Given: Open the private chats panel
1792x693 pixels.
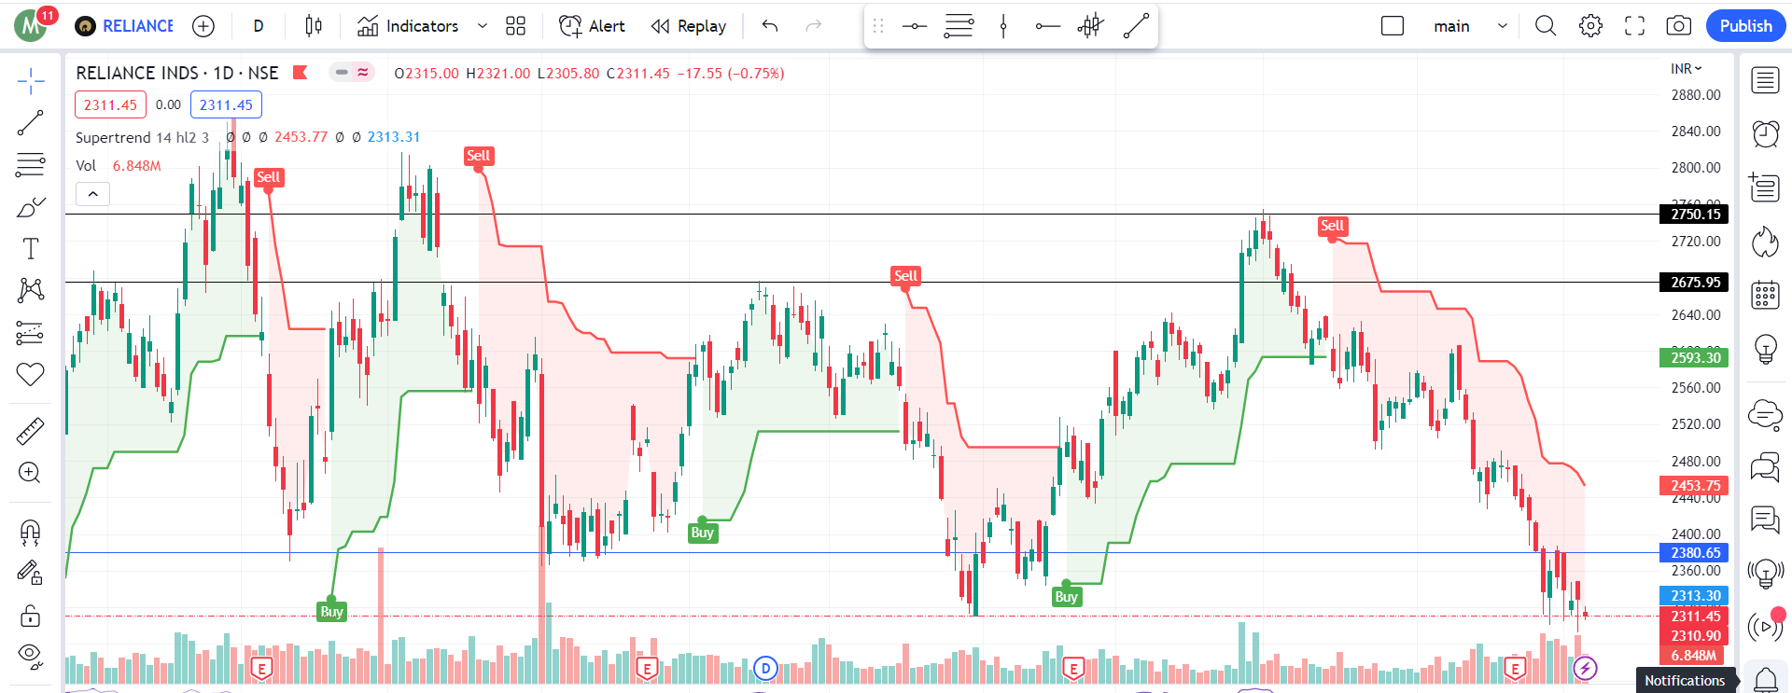Looking at the screenshot, I should (x=1765, y=466).
